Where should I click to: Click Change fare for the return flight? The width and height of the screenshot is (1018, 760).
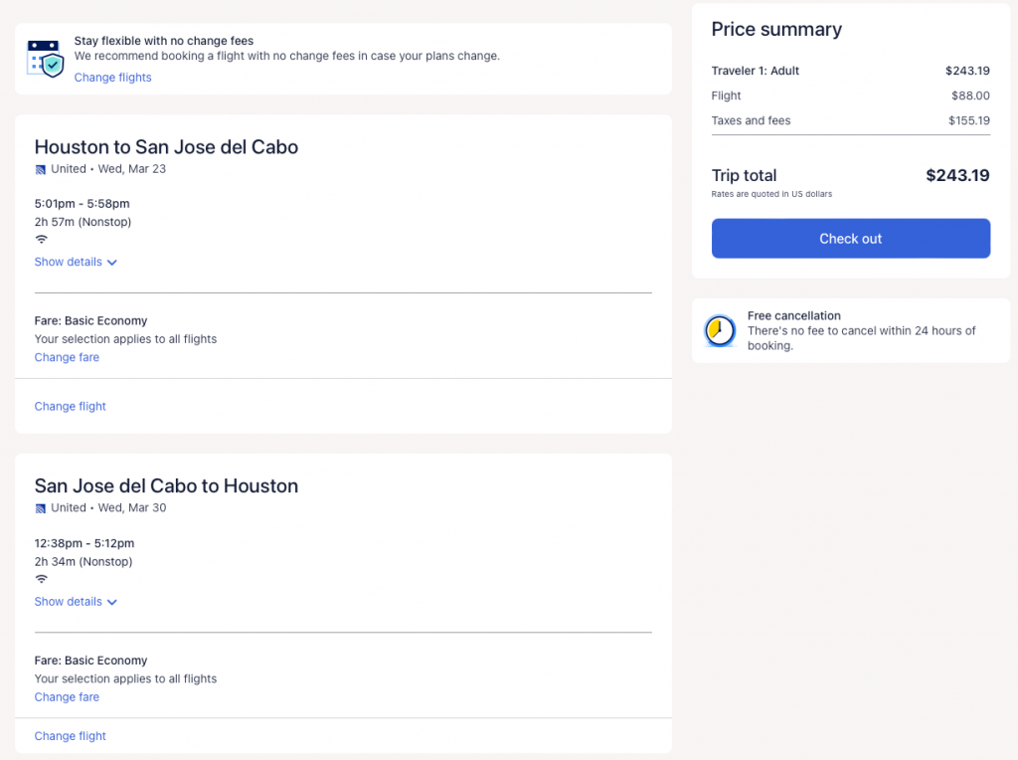(67, 697)
